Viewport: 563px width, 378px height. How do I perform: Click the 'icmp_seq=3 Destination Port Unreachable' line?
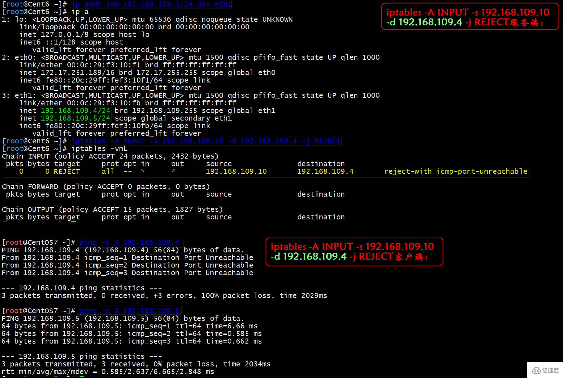point(127,273)
